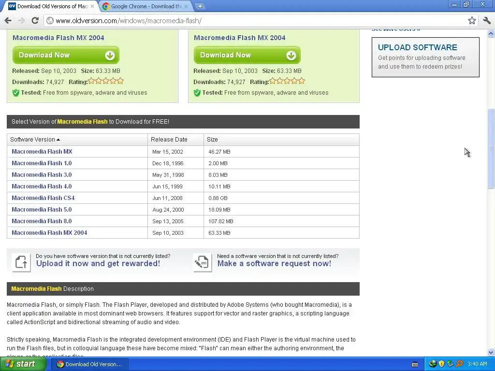Screen dimensions: 495x371
Task: Select Download Old Version taskbar button
Action: tap(89, 364)
